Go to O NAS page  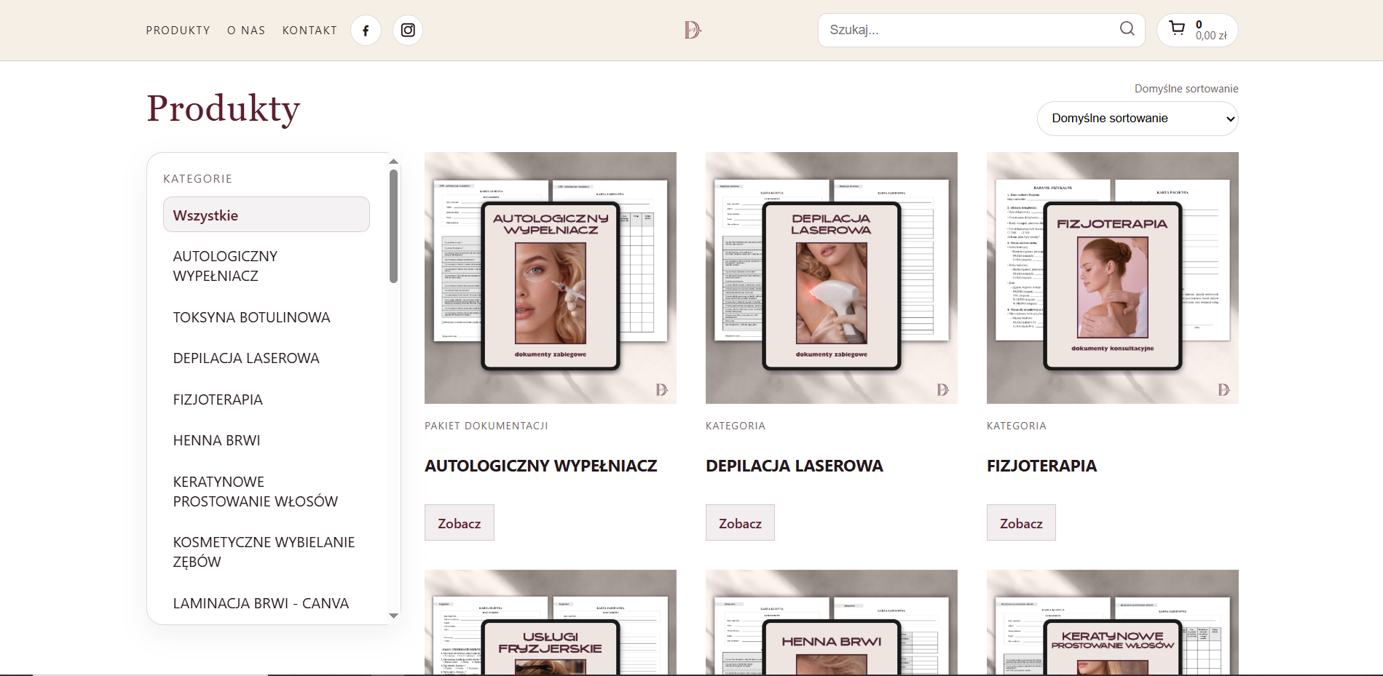pos(246,31)
